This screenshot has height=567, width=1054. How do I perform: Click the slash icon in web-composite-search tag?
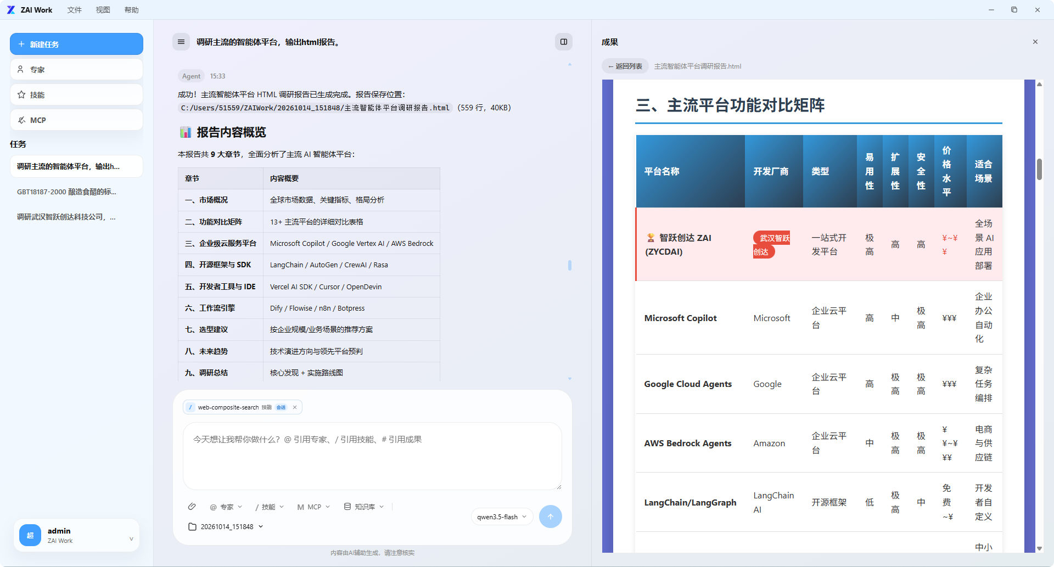[190, 407]
